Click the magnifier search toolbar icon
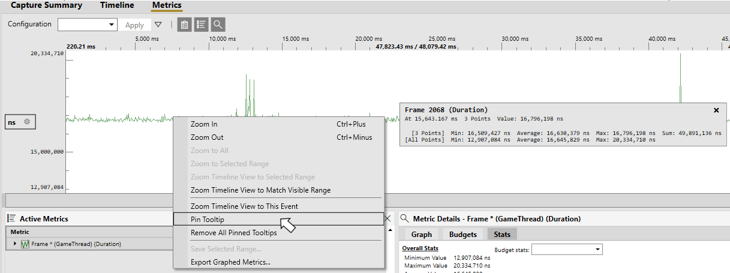Screen dimensions: 730x273 218,25
